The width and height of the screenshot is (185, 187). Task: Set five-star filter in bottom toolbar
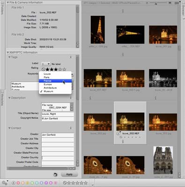coord(86,183)
